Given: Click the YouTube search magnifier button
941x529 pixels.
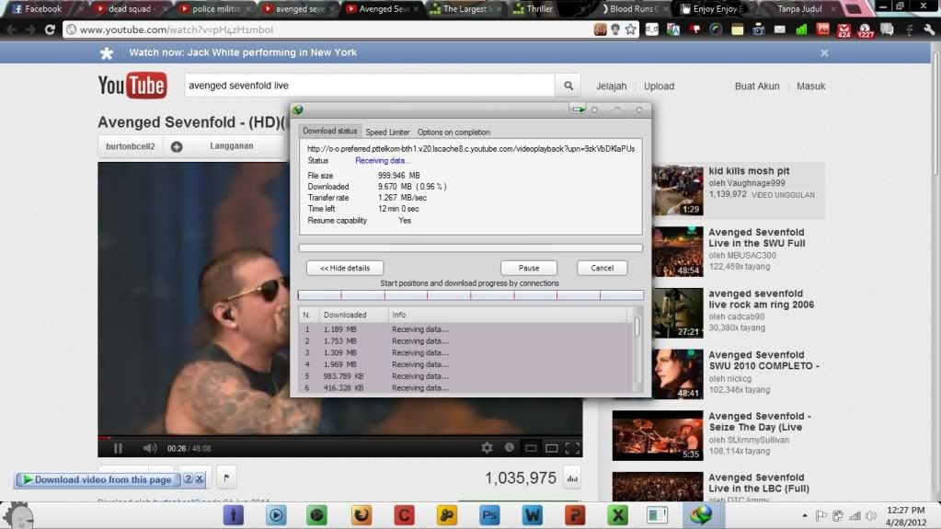Looking at the screenshot, I should tap(568, 86).
